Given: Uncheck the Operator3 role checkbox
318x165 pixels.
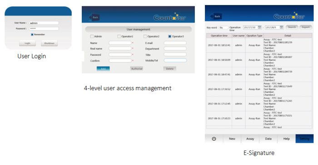Looking at the screenshot, I should click(x=170, y=36).
